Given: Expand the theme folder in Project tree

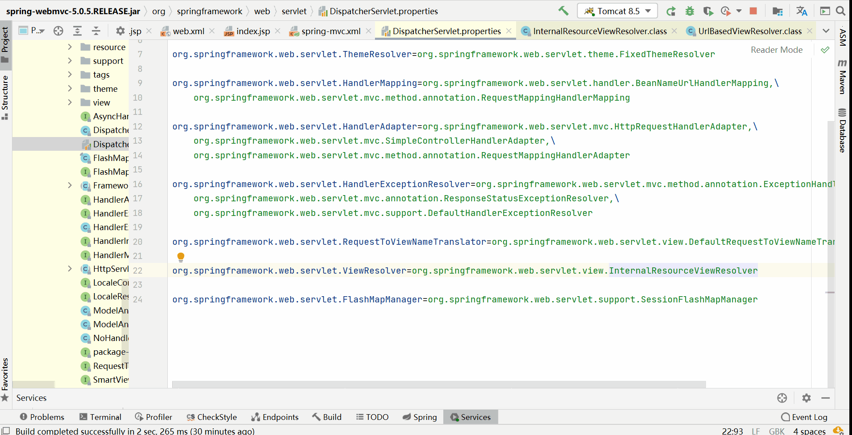Looking at the screenshot, I should tap(70, 89).
